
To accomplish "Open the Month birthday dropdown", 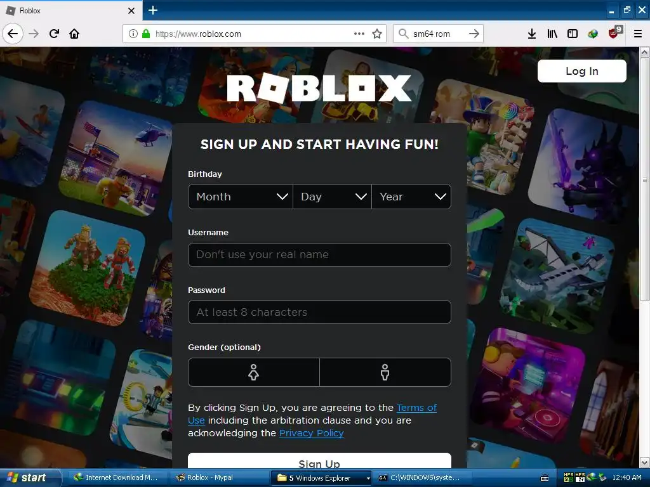I will point(241,197).
